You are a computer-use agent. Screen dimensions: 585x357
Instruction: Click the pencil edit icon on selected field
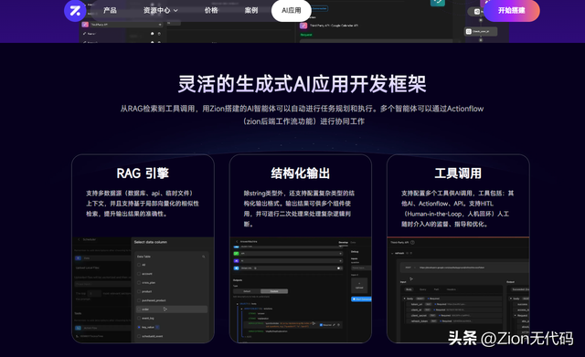pyautogui.click(x=334, y=325)
